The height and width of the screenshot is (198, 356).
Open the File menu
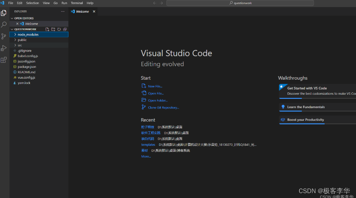tap(11, 3)
